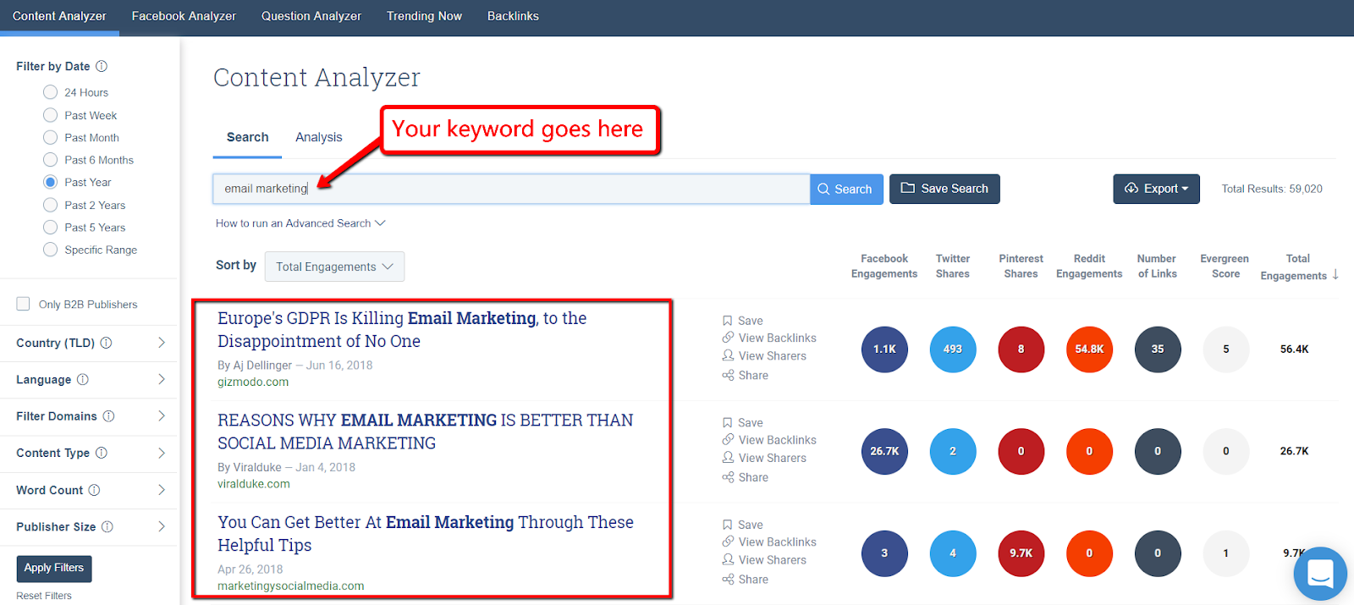Viewport: 1354px width, 605px height.
Task: Open the viralduke.com domain link
Action: pos(254,484)
